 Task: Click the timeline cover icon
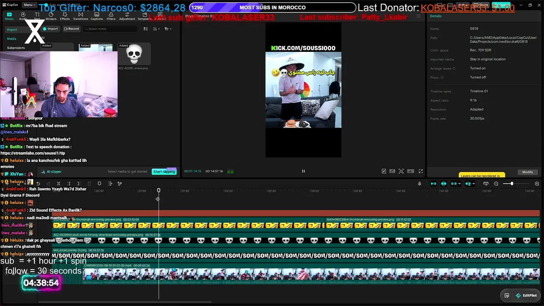pyautogui.click(x=486, y=184)
